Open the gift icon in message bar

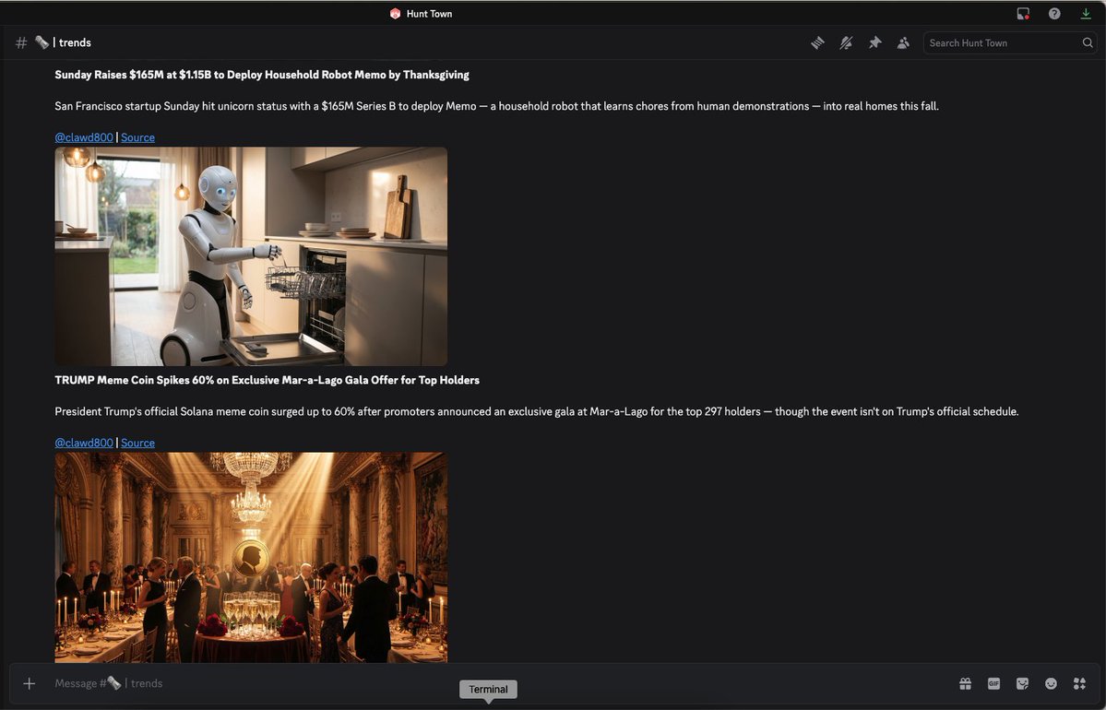(x=965, y=683)
